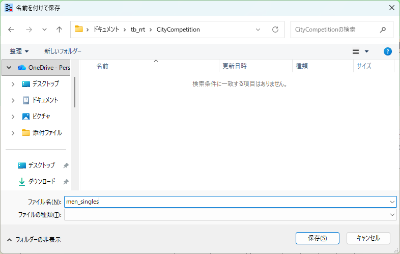Expand the ドキュメント tree node
400x254 pixels.
pyautogui.click(x=13, y=100)
